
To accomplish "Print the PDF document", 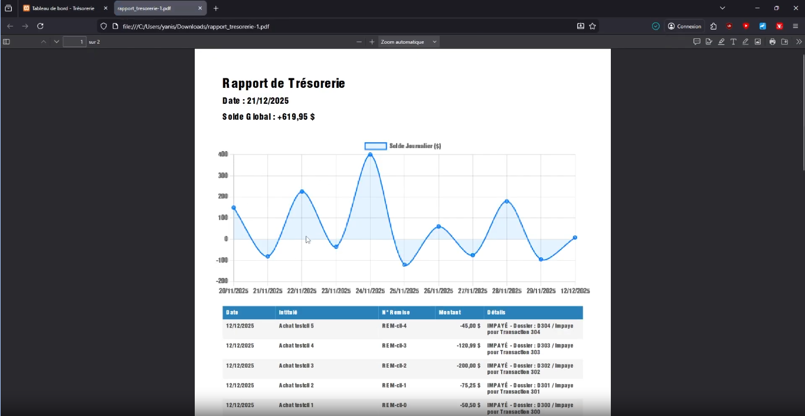I will pyautogui.click(x=772, y=42).
